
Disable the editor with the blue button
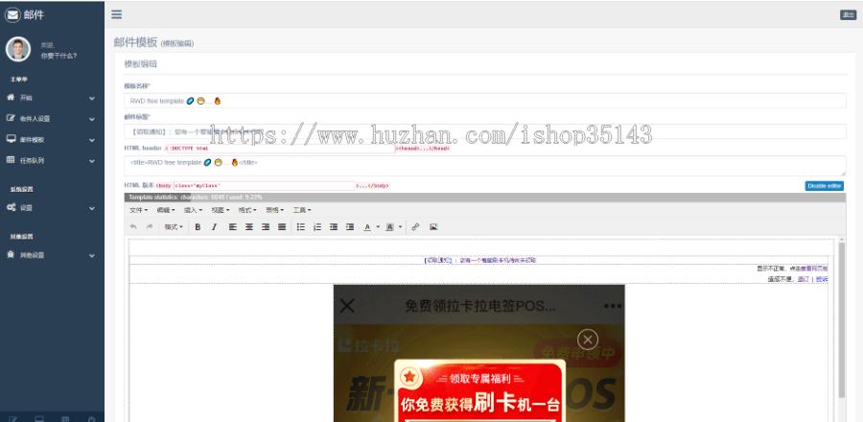tap(824, 185)
